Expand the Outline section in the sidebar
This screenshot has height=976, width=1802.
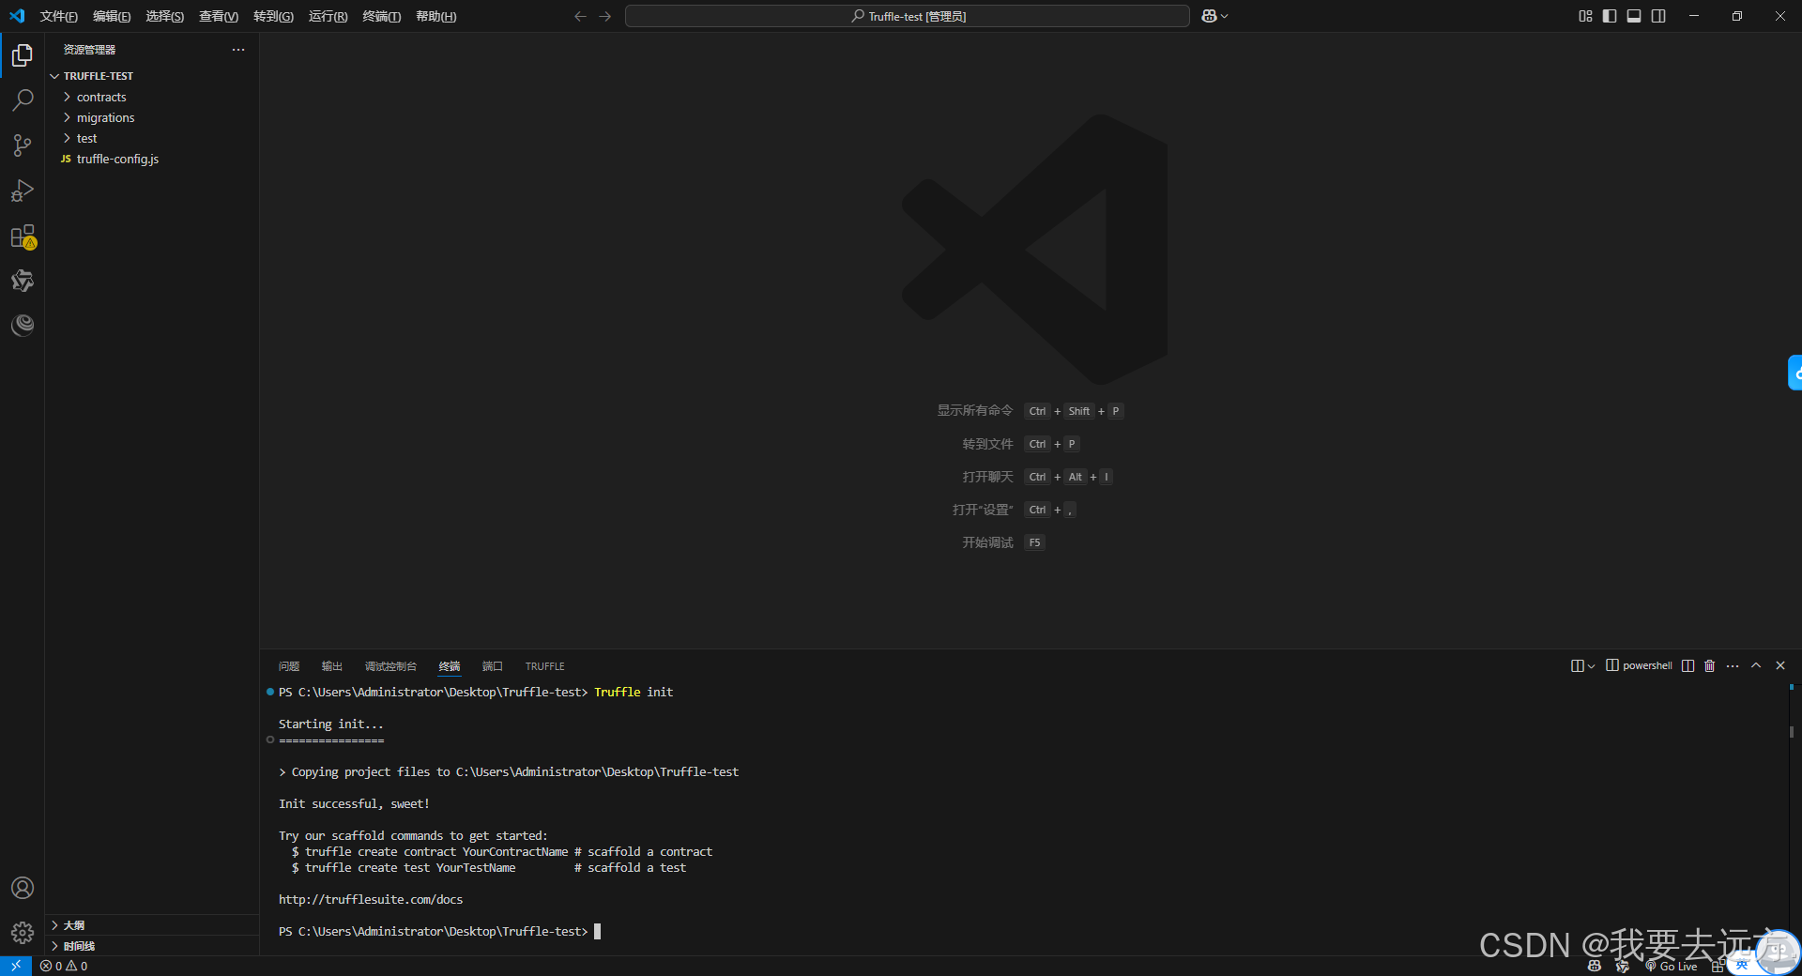click(x=152, y=925)
